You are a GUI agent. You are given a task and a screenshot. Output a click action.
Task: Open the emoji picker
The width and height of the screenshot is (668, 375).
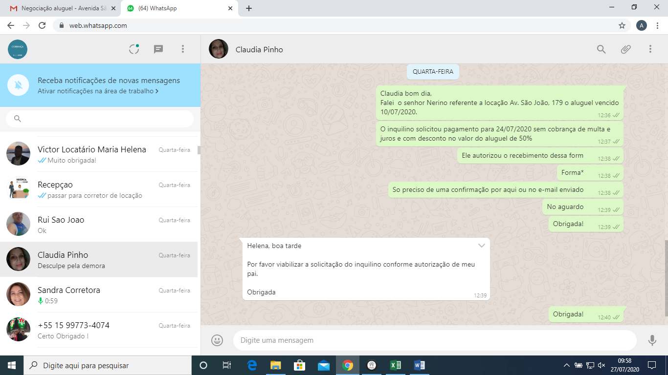217,340
